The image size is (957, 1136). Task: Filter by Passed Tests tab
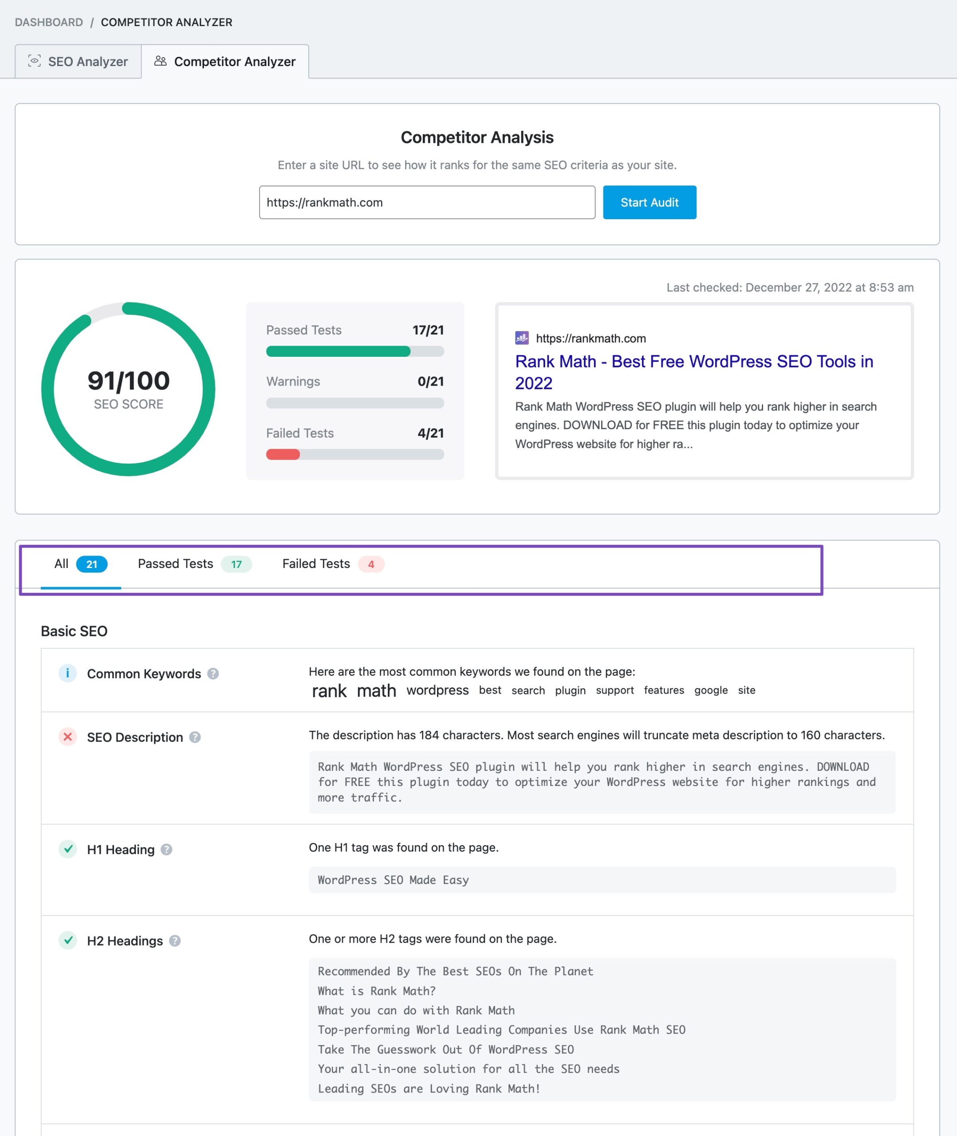pos(194,564)
